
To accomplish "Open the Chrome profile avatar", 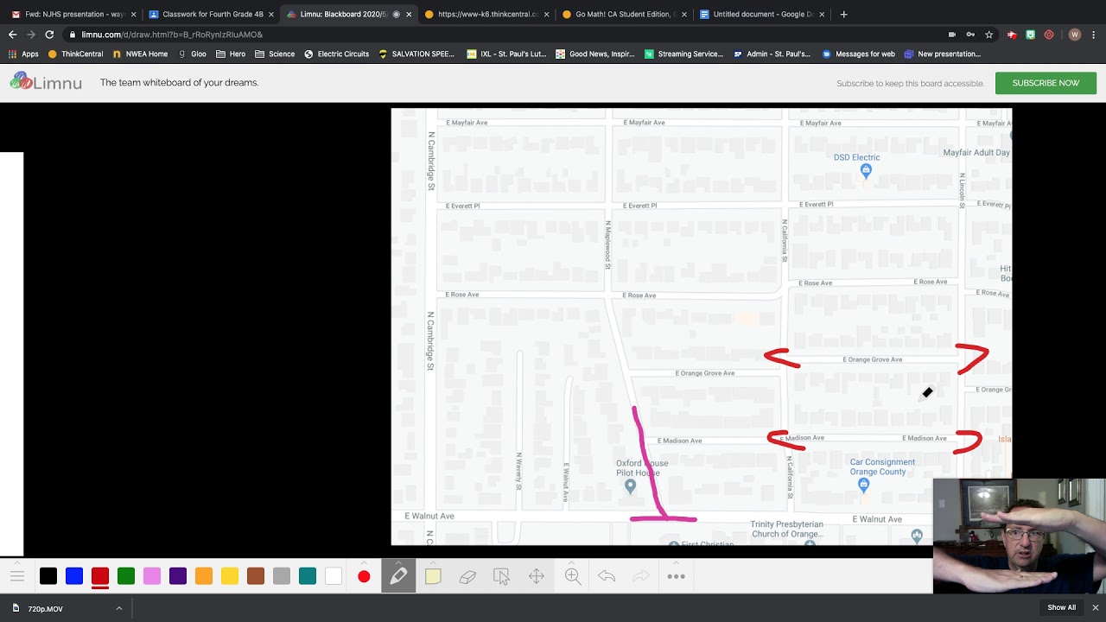I will pos(1074,35).
